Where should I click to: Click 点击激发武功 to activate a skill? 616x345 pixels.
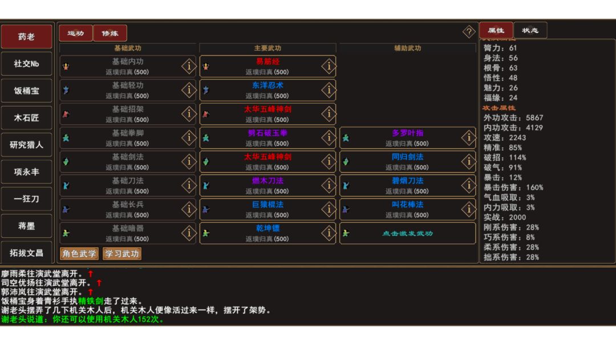pyautogui.click(x=407, y=233)
